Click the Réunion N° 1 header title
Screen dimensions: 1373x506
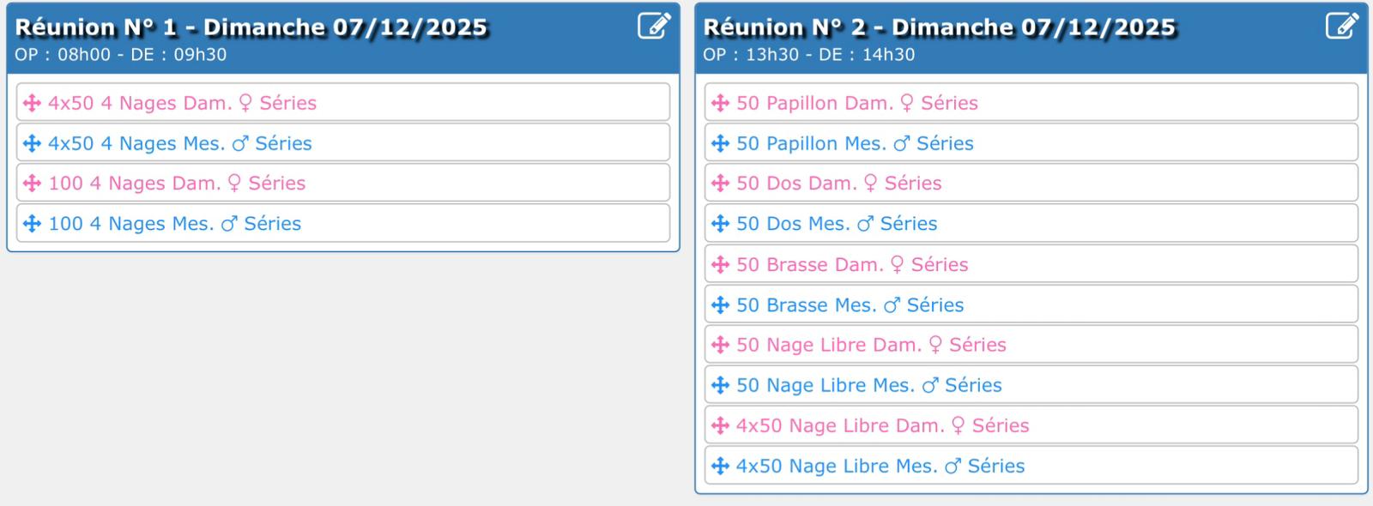tap(251, 27)
